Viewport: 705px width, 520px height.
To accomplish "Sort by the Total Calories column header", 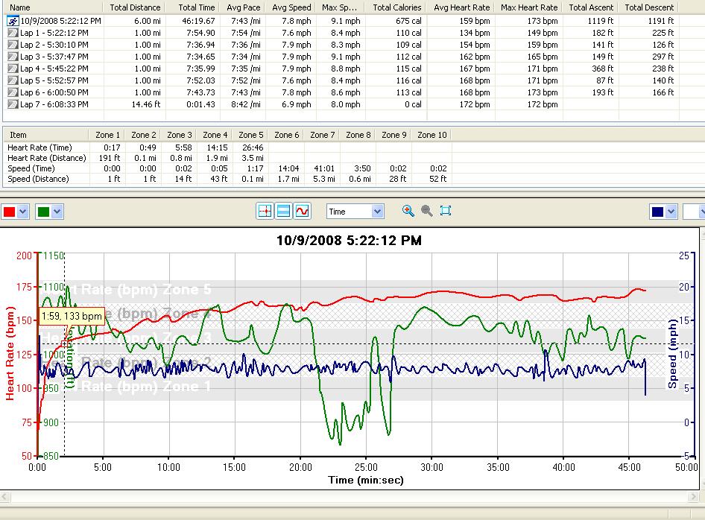I will pos(397,7).
